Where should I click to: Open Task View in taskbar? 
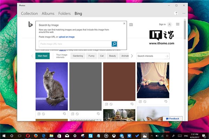click(20, 136)
